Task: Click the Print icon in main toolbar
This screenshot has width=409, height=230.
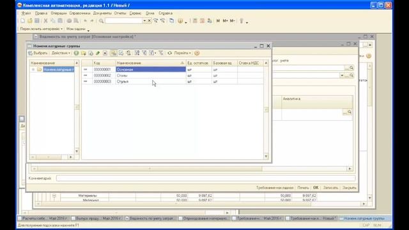Action: [69, 20]
